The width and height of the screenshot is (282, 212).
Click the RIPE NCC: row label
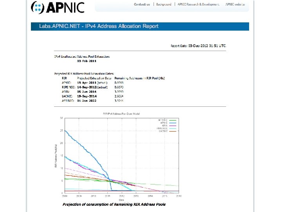pyautogui.click(x=69, y=87)
